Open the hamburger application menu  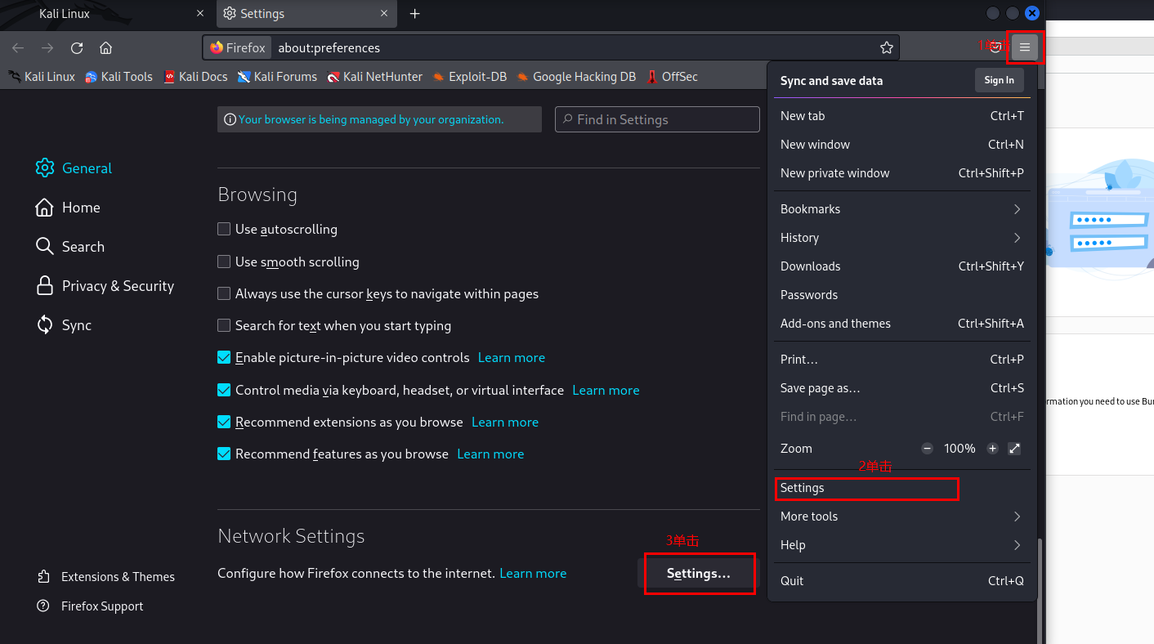[x=1025, y=47]
